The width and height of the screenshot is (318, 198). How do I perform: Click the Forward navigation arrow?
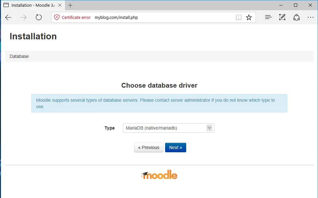[23, 18]
